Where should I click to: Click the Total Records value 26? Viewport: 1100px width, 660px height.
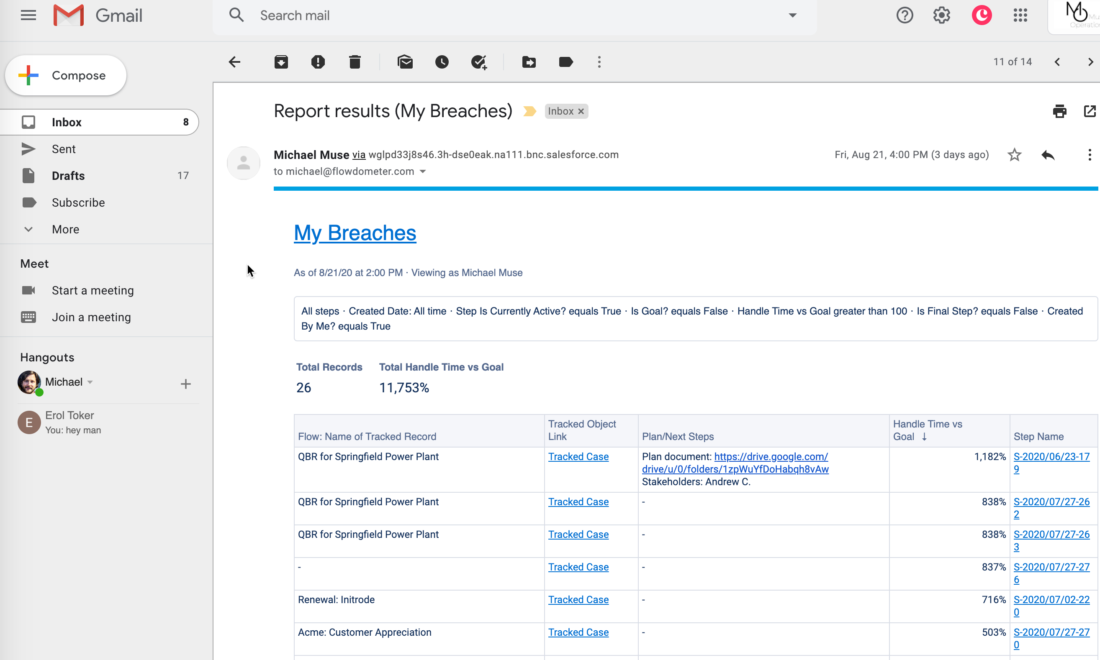303,388
